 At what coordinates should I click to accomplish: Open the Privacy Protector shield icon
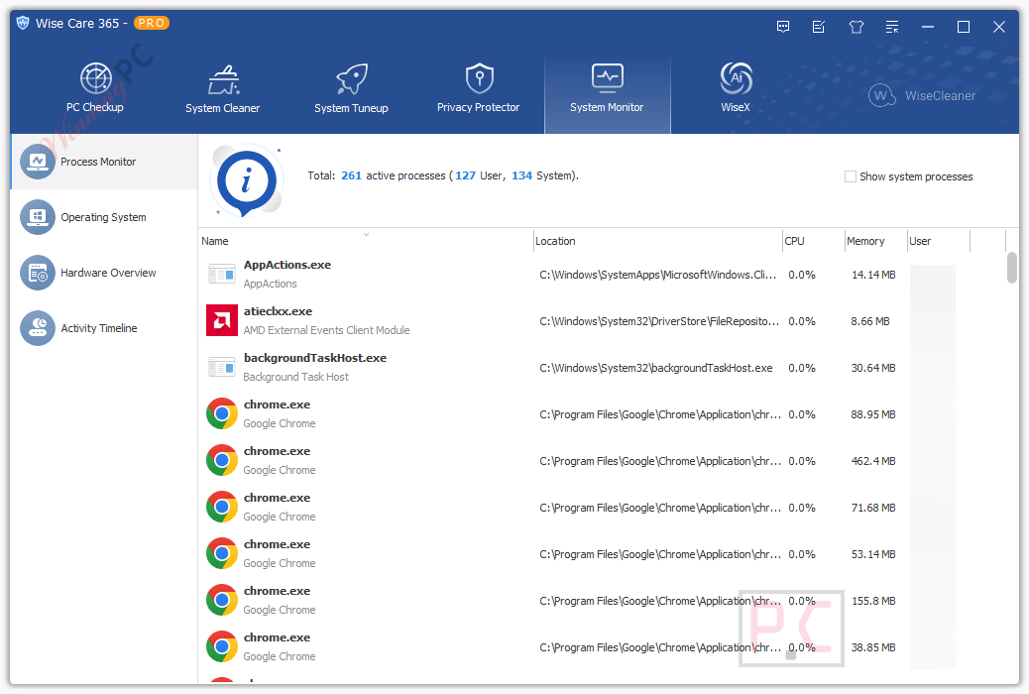coord(479,78)
